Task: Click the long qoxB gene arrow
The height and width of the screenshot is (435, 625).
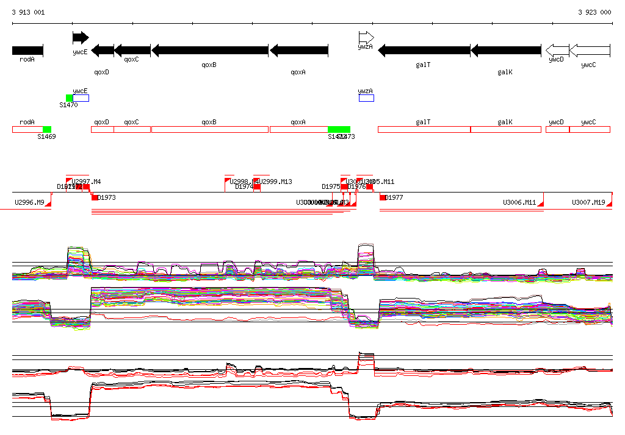Action: click(210, 51)
